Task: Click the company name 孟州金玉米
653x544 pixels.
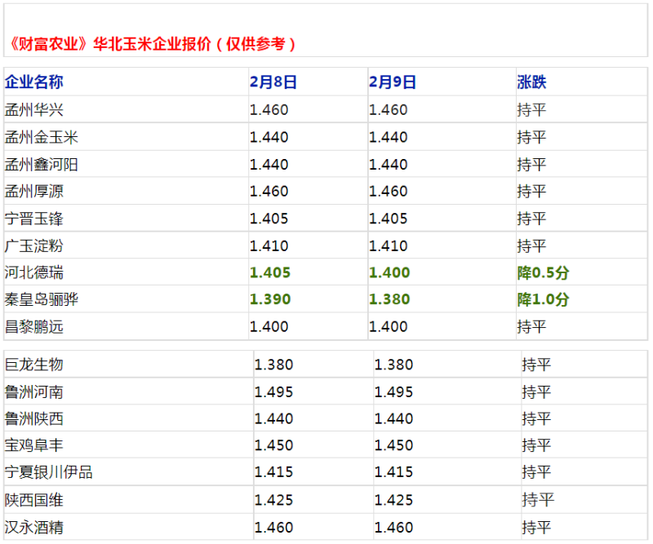Action: coord(42,137)
